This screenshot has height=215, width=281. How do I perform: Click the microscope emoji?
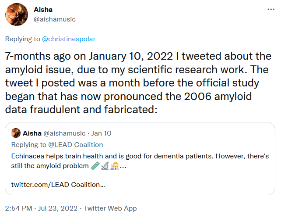tap(105, 165)
